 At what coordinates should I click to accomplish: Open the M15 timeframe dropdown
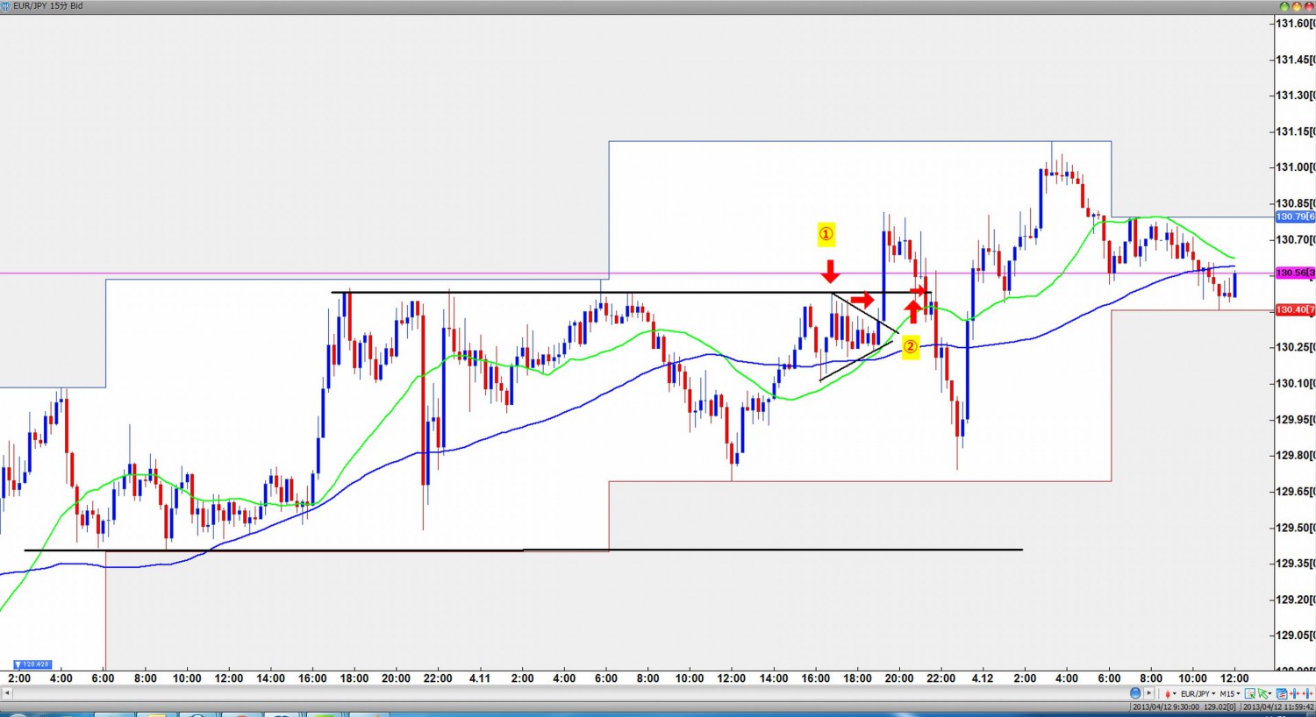click(1229, 693)
